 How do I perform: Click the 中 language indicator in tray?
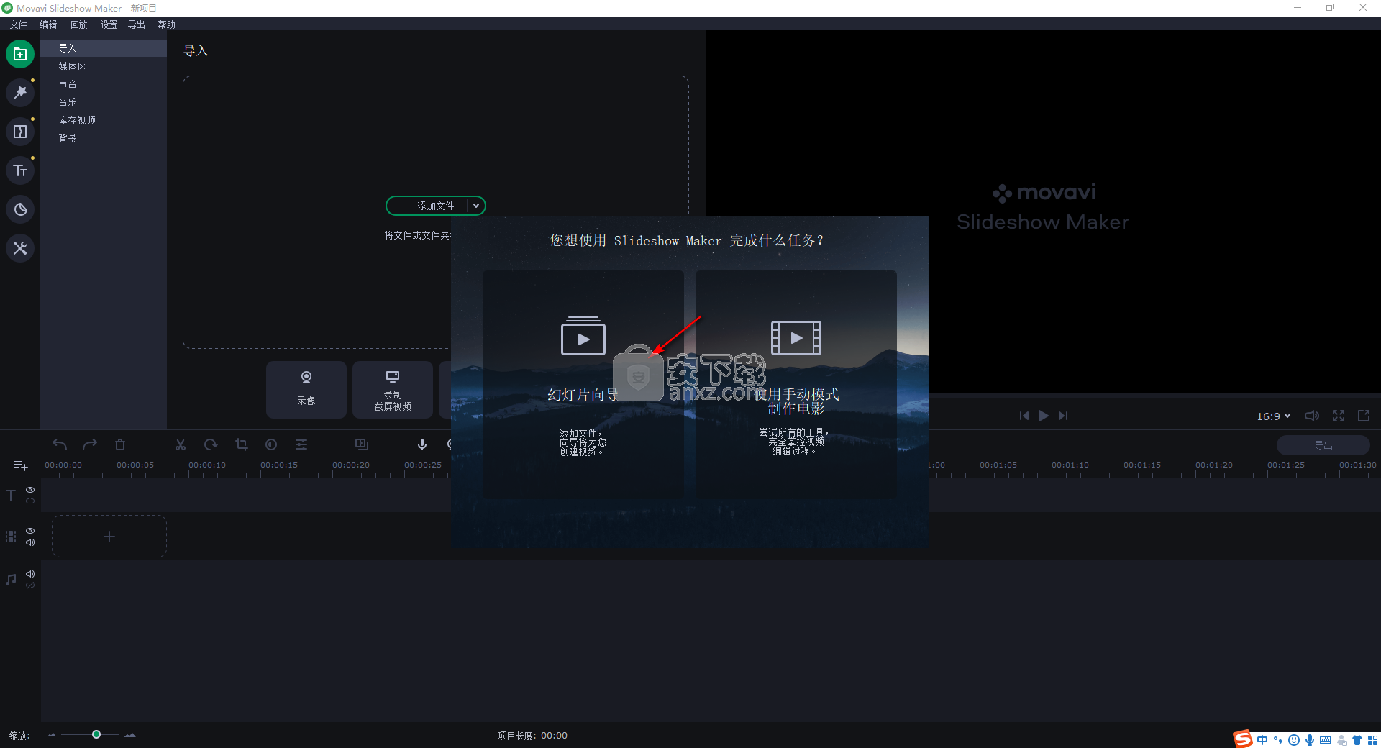[x=1262, y=739]
